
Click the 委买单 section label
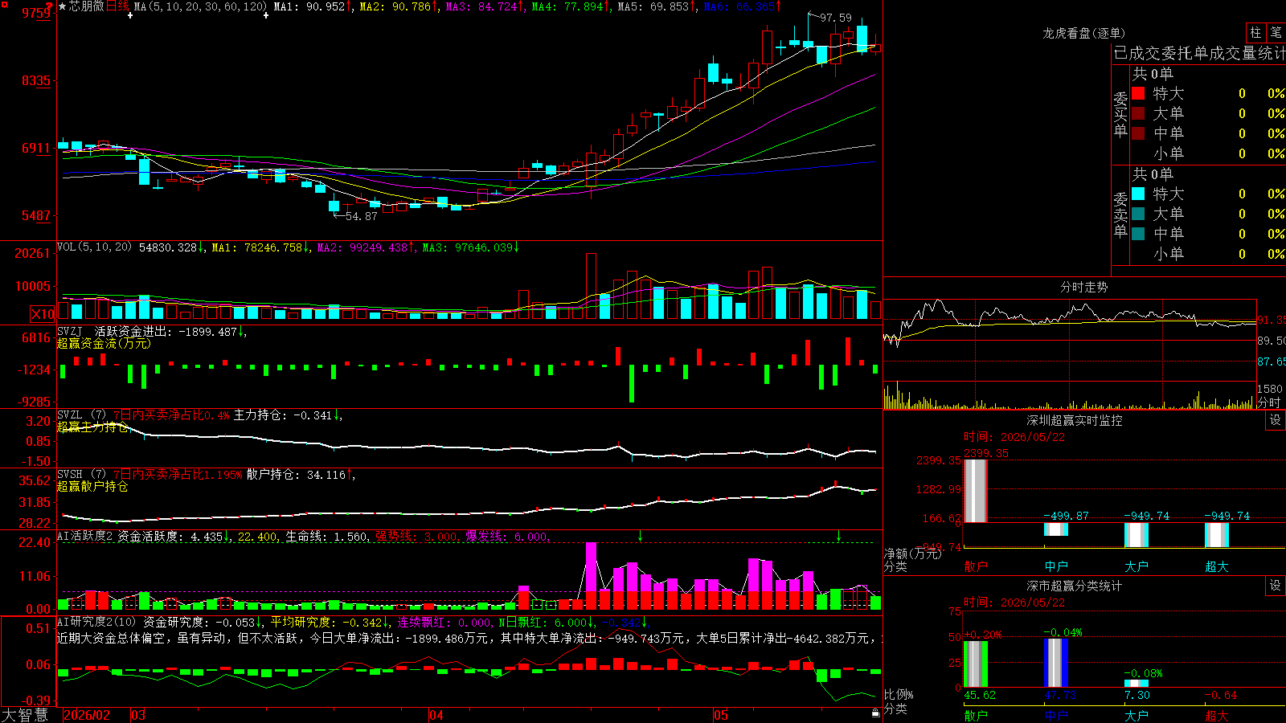pyautogui.click(x=1120, y=114)
